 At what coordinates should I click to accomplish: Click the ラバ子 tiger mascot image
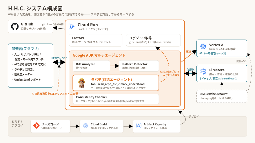[81, 83]
